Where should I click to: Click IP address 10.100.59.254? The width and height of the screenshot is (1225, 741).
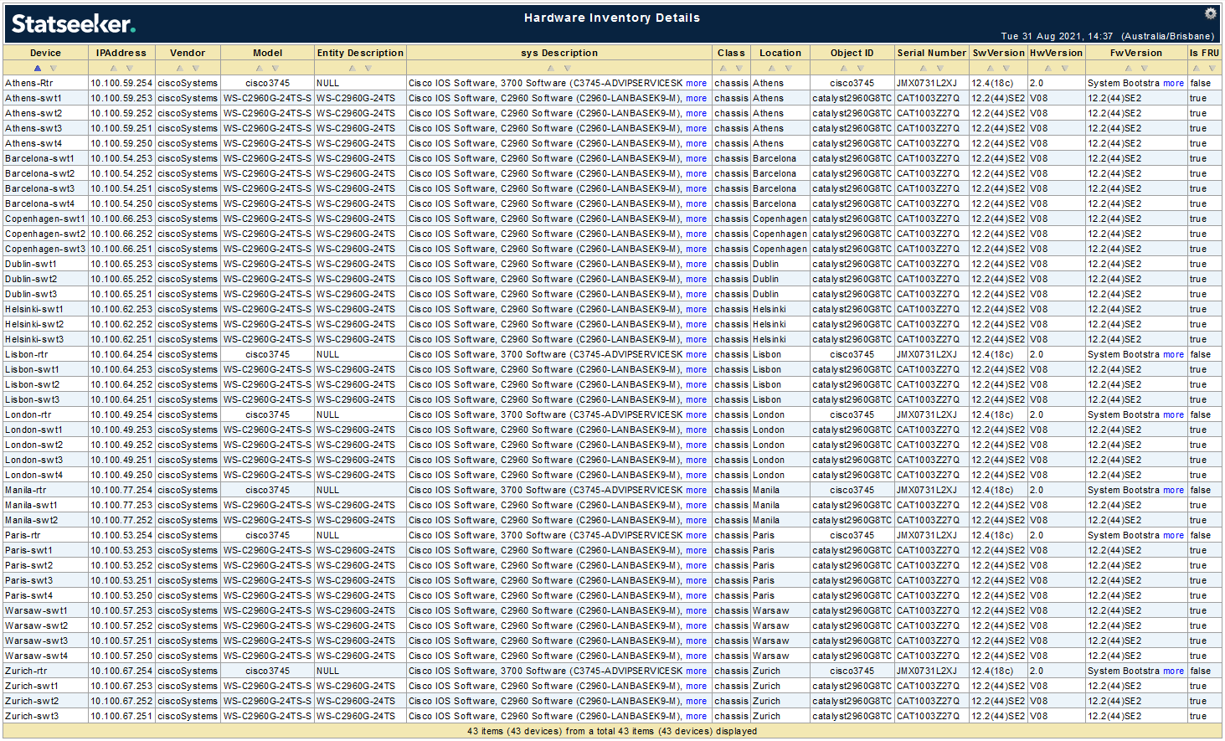[x=121, y=83]
